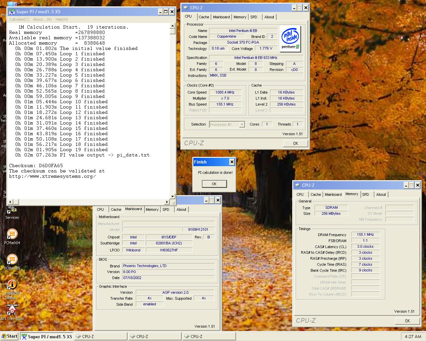
Task: Open CPU tab in Mainboard CPU-Z window
Action: (101, 209)
